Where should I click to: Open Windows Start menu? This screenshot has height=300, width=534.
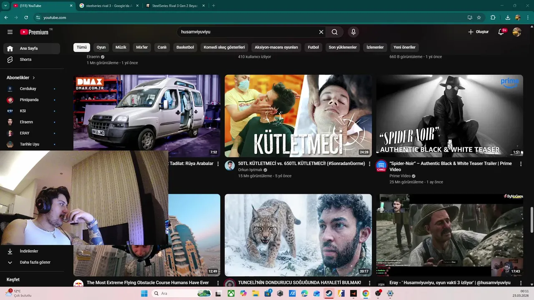(144, 293)
